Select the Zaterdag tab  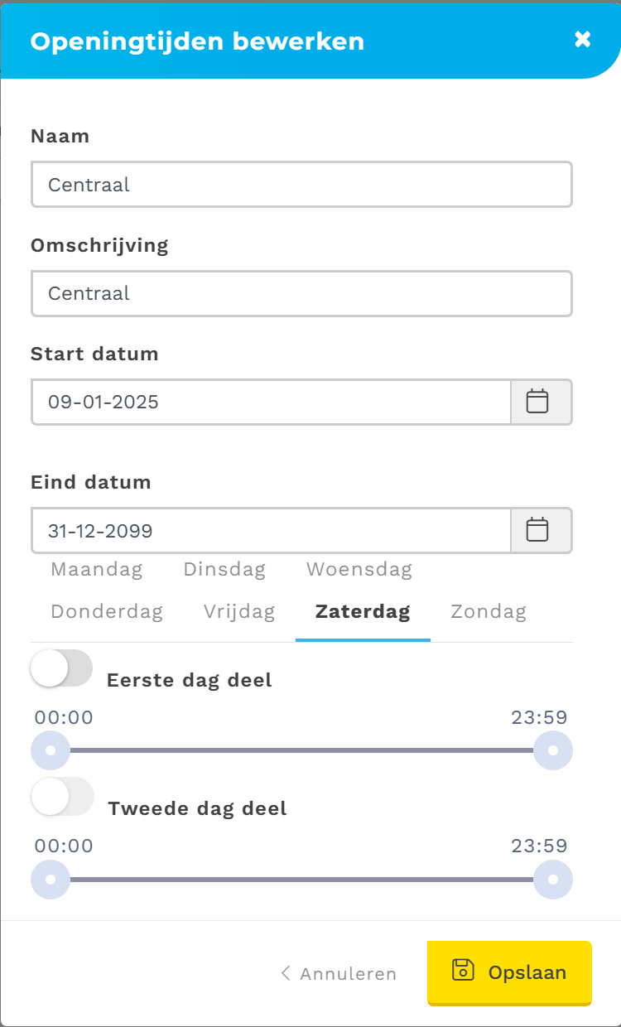363,612
